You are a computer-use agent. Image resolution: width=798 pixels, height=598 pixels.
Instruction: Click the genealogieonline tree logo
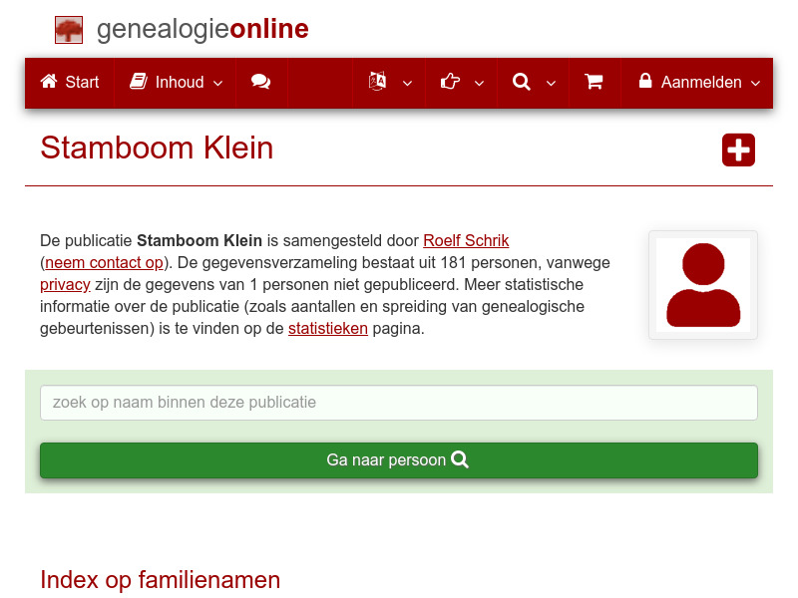pos(68,29)
